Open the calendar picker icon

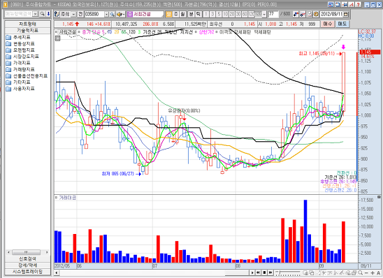tap(346, 14)
